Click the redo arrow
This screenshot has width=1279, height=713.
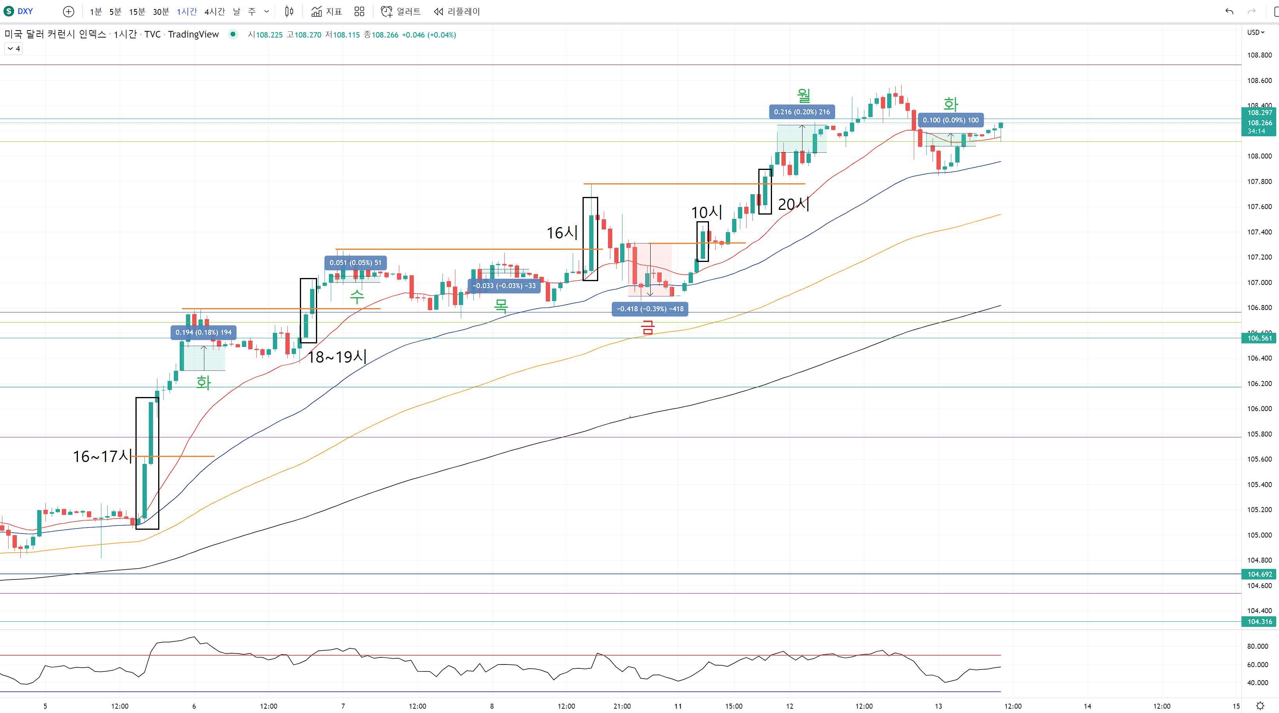(x=1252, y=11)
